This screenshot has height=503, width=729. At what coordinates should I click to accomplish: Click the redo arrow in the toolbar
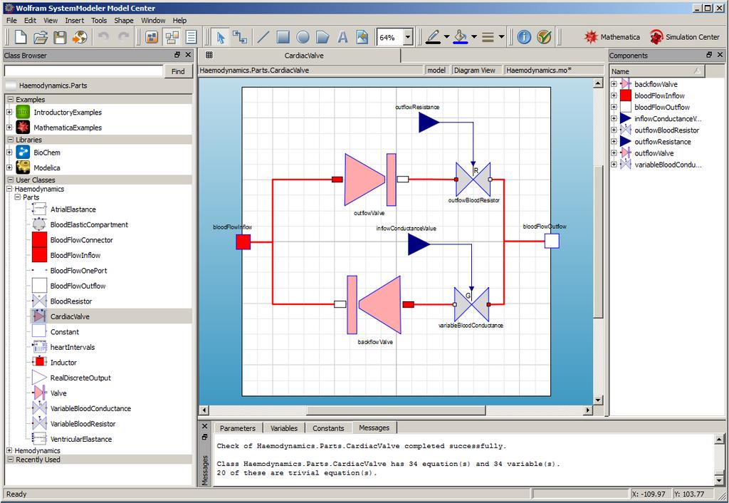124,37
